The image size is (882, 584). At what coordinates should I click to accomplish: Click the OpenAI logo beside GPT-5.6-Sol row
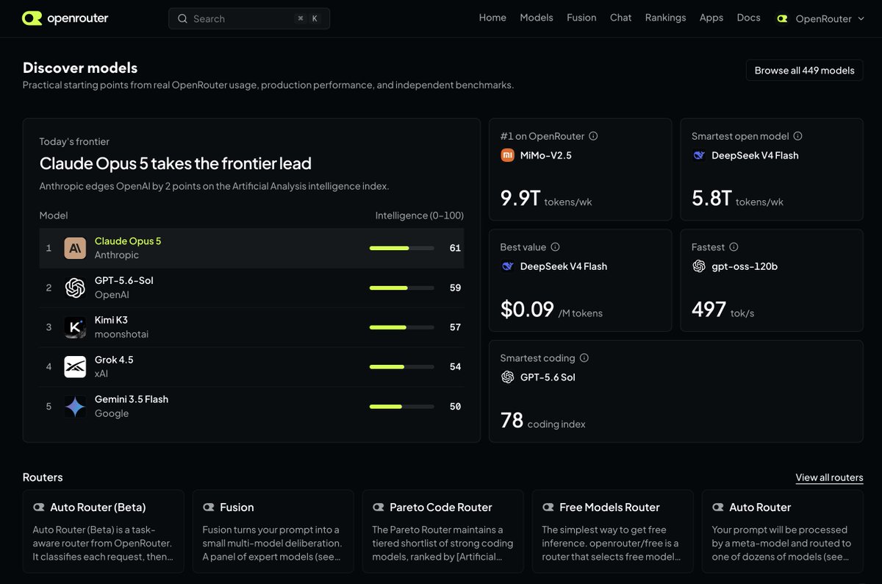tap(75, 288)
